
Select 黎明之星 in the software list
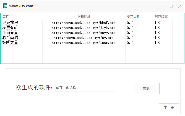(x=10, y=43)
